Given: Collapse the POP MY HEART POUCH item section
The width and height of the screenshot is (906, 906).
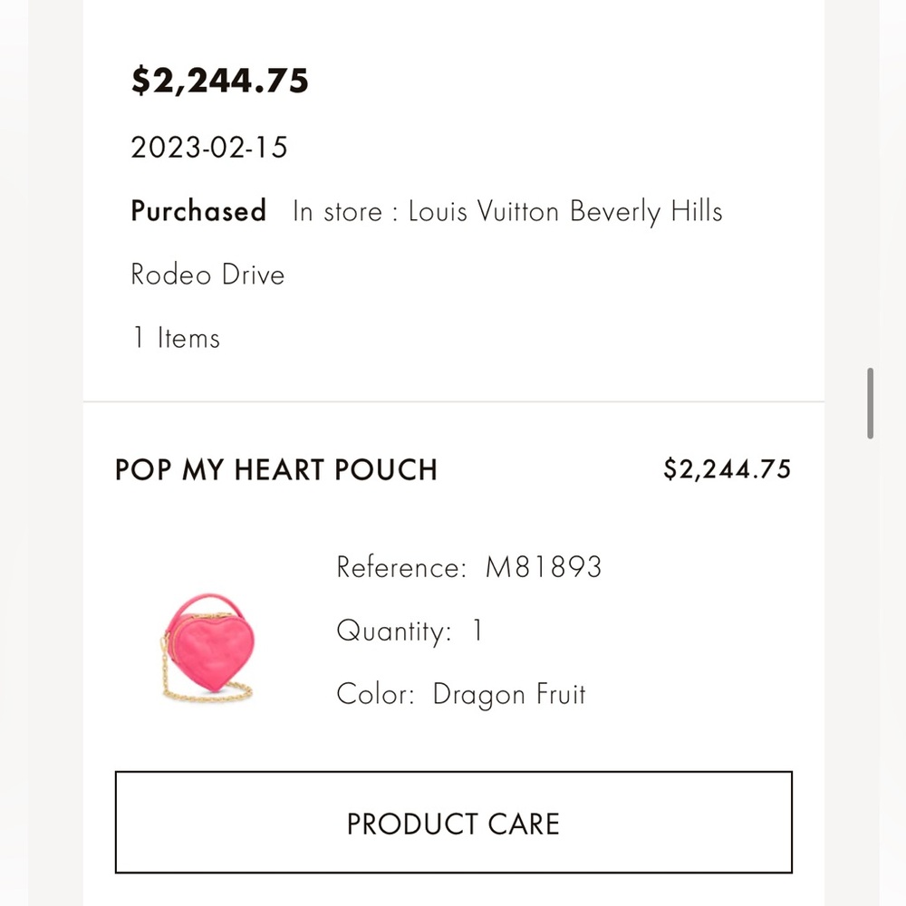Looking at the screenshot, I should 275,470.
